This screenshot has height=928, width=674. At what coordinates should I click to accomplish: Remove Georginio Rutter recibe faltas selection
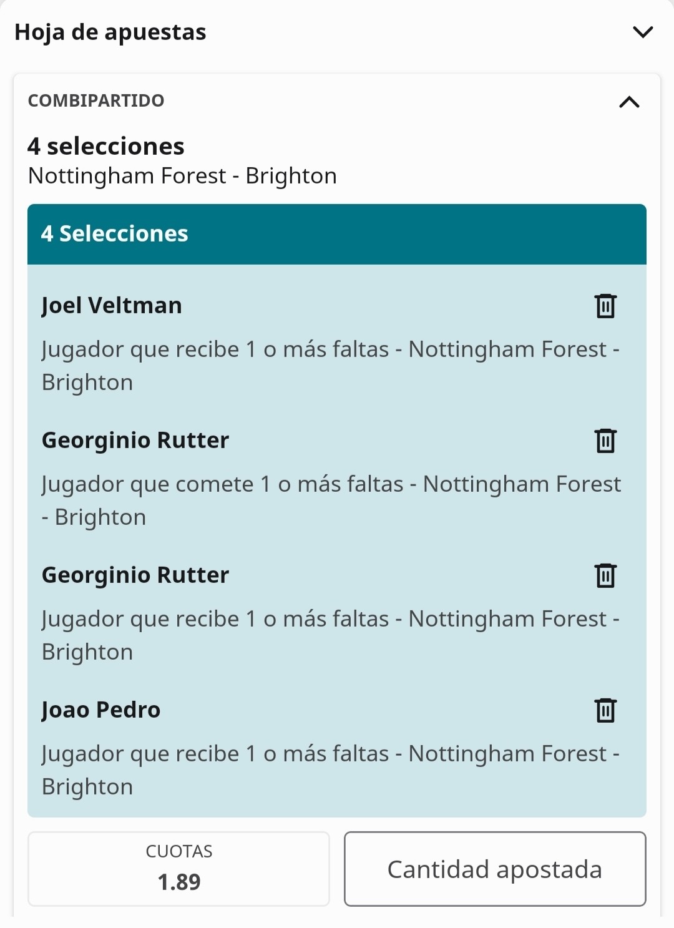(x=605, y=575)
